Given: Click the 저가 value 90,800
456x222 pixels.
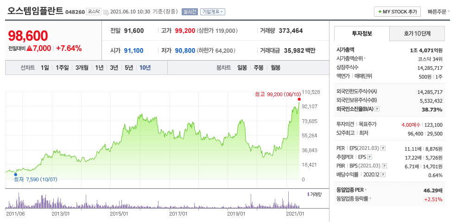Looking at the screenshot, I should tap(185, 50).
